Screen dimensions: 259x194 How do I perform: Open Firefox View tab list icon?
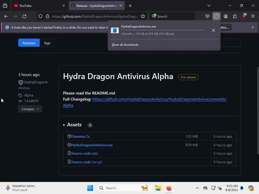[5, 6]
